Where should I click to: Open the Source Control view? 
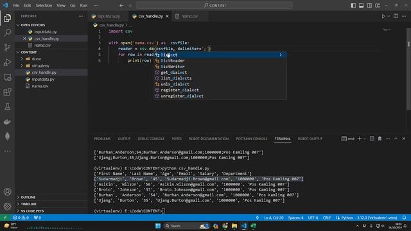tap(7, 47)
